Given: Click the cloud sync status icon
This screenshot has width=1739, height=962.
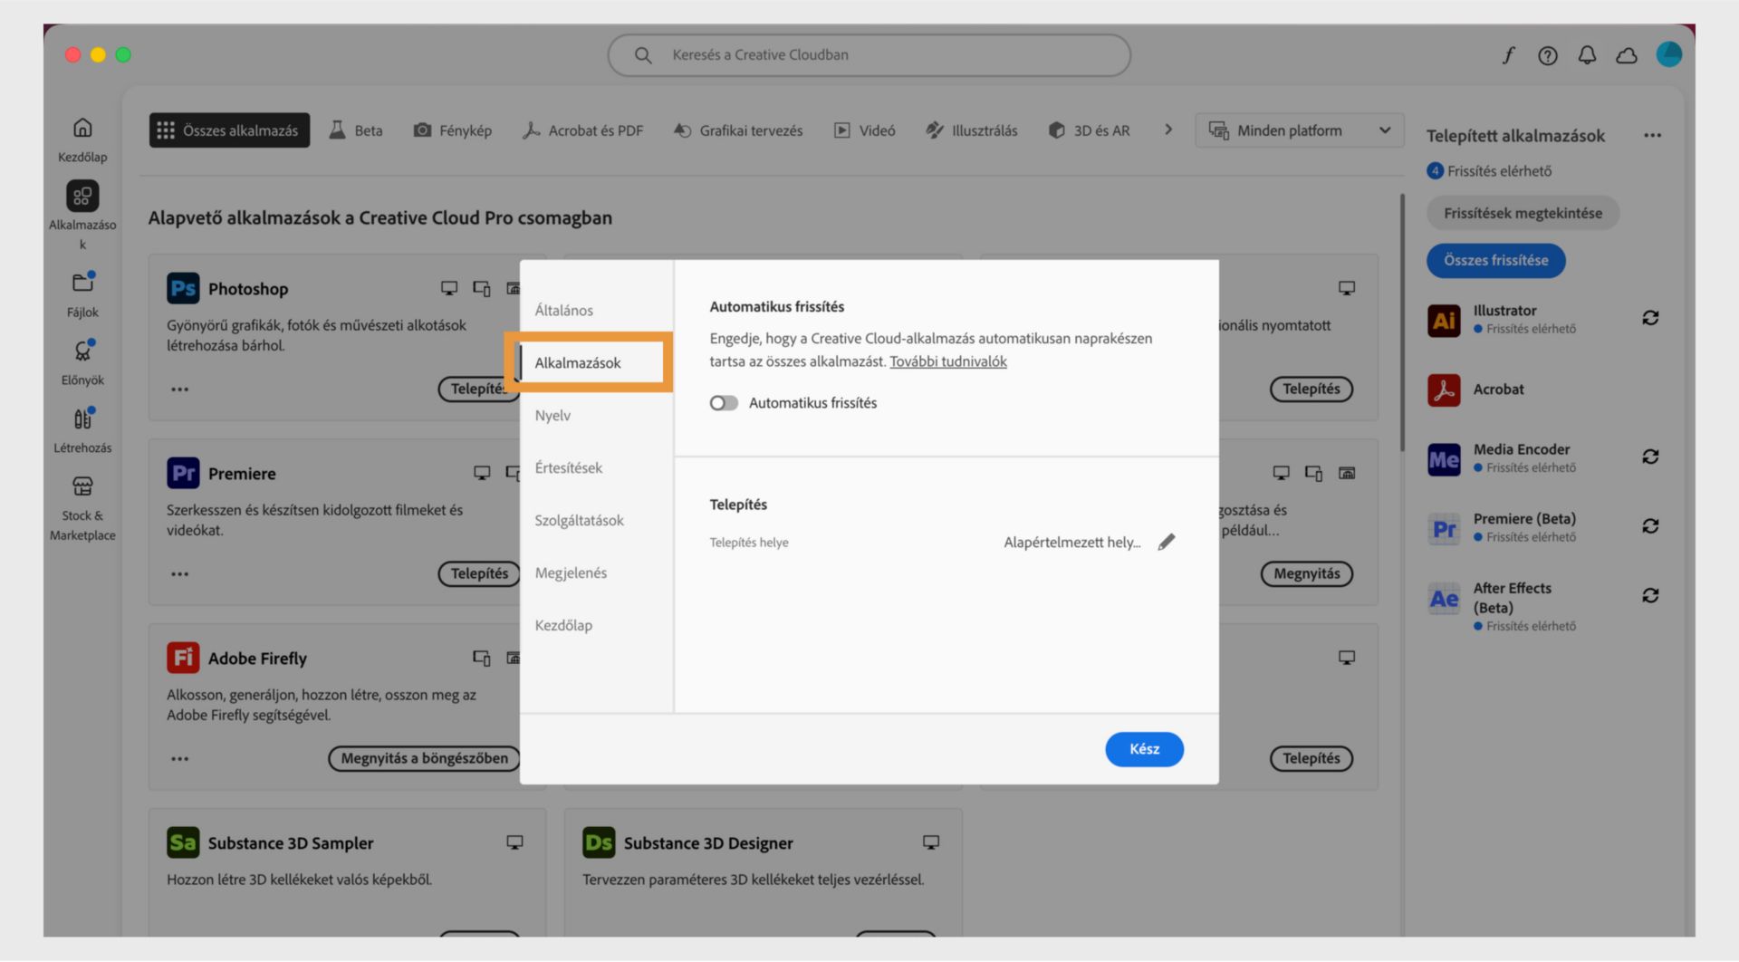Looking at the screenshot, I should 1627,55.
